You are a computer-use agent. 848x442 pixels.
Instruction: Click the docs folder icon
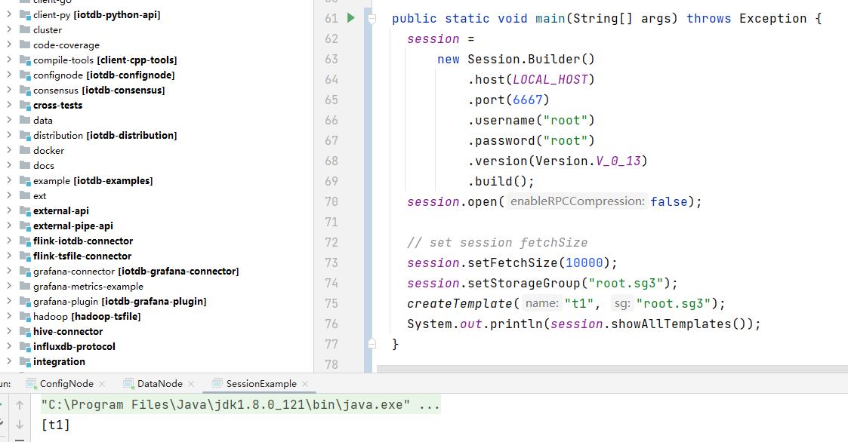[x=25, y=165]
